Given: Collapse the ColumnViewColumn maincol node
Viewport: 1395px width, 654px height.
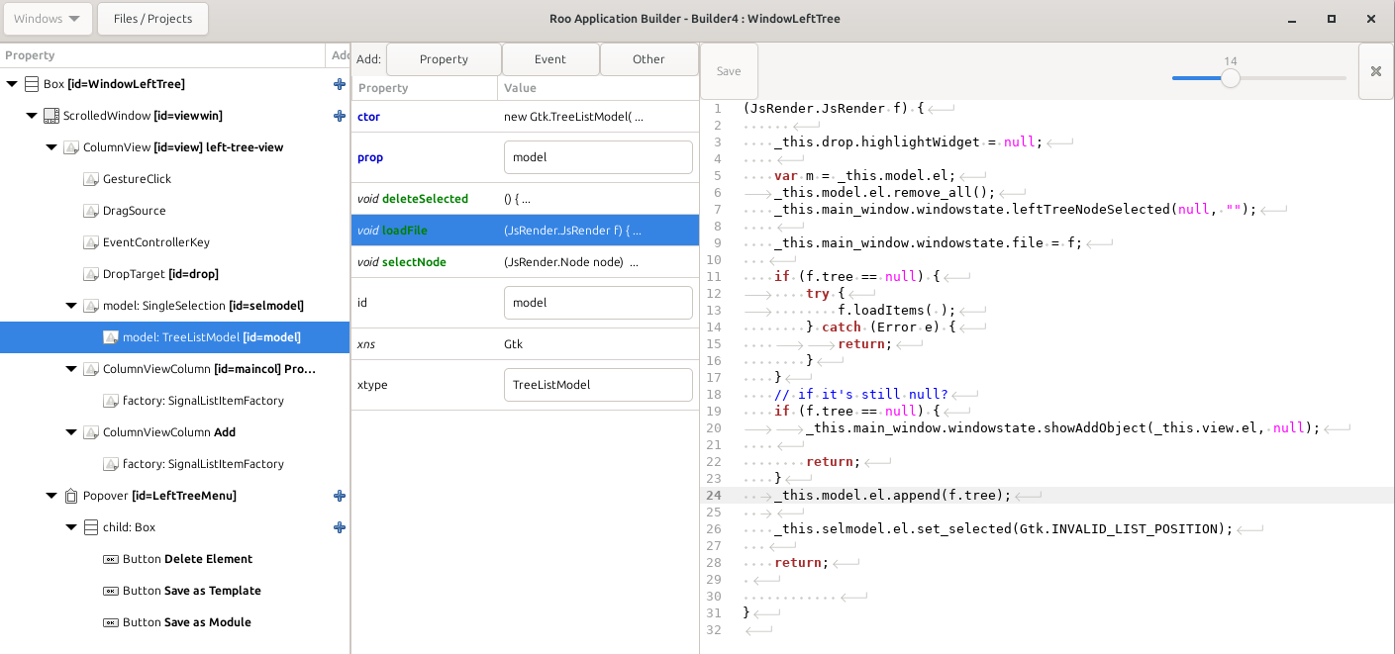Looking at the screenshot, I should 71,369.
